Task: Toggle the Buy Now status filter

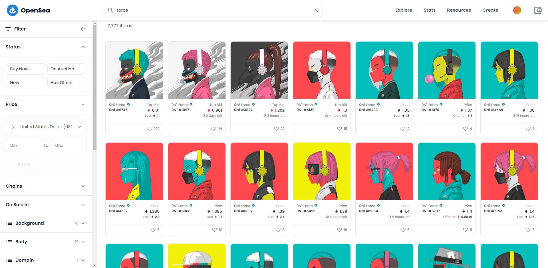Action: pos(26,69)
